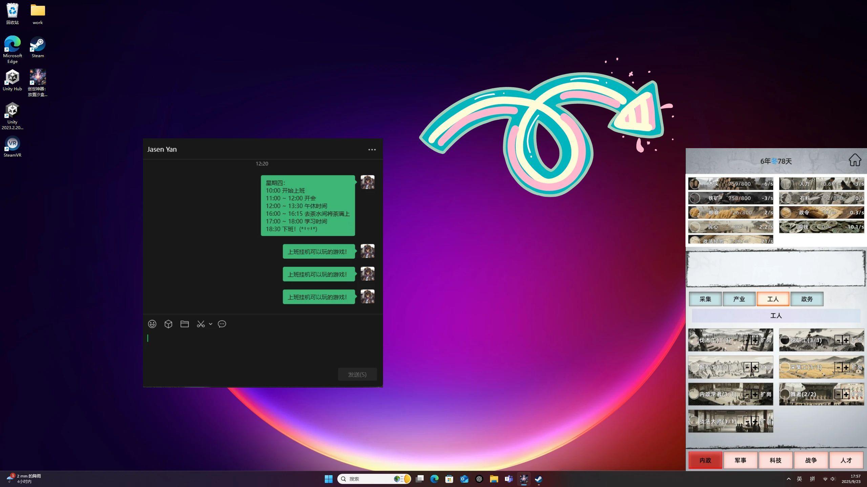Click the chat message input field
The width and height of the screenshot is (867, 487).
click(261, 348)
